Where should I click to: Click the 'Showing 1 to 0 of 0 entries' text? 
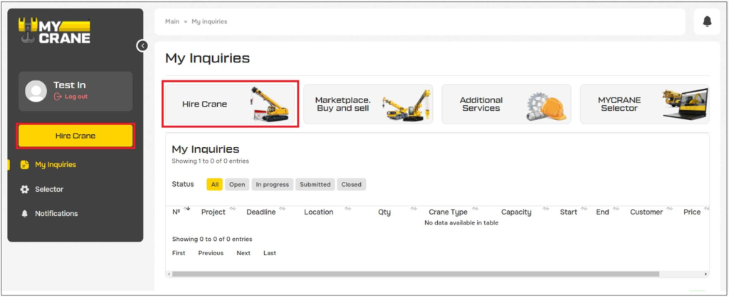pos(210,161)
